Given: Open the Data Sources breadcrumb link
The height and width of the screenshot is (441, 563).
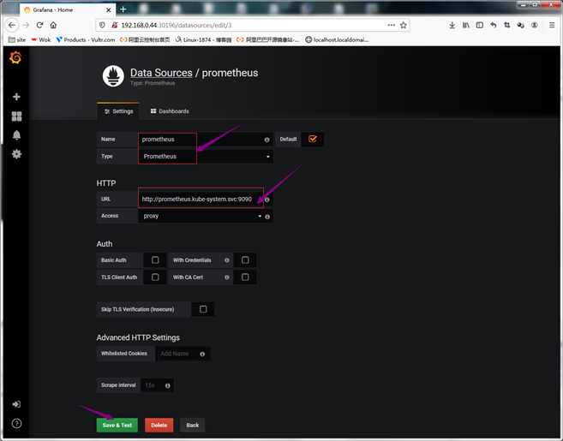Looking at the screenshot, I should point(161,73).
